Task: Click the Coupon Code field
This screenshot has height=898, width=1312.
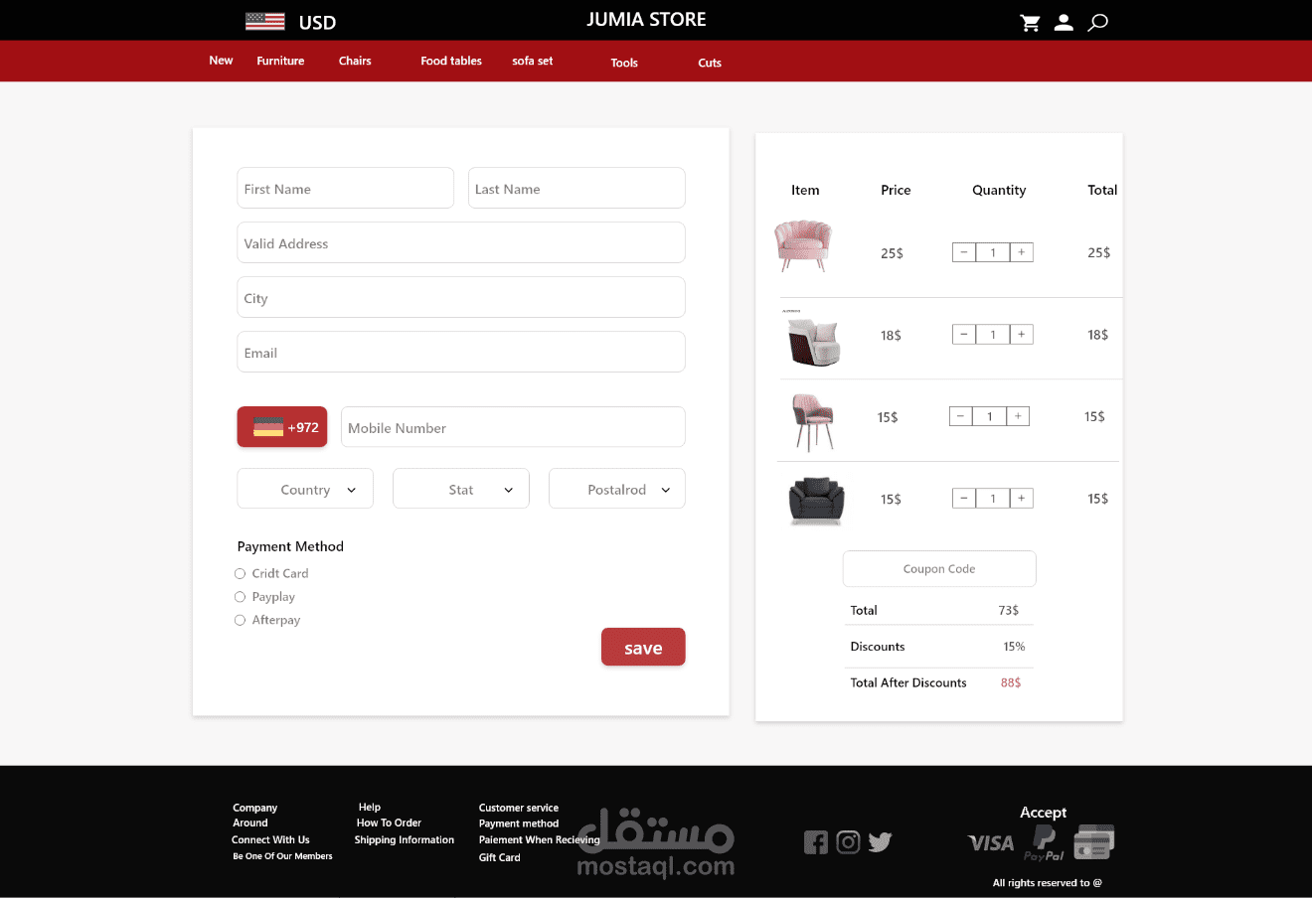Action: click(x=939, y=569)
